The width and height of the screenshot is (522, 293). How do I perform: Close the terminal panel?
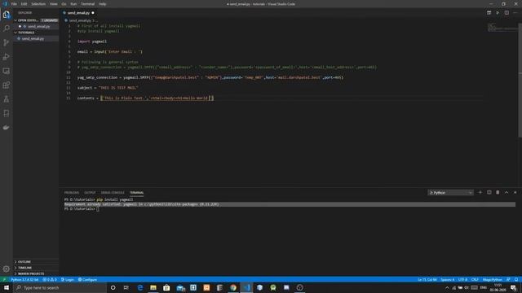[515, 192]
